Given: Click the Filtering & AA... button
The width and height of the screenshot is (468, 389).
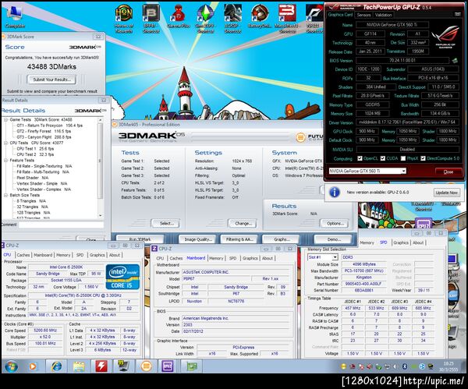Looking at the screenshot, I should coord(239,239).
